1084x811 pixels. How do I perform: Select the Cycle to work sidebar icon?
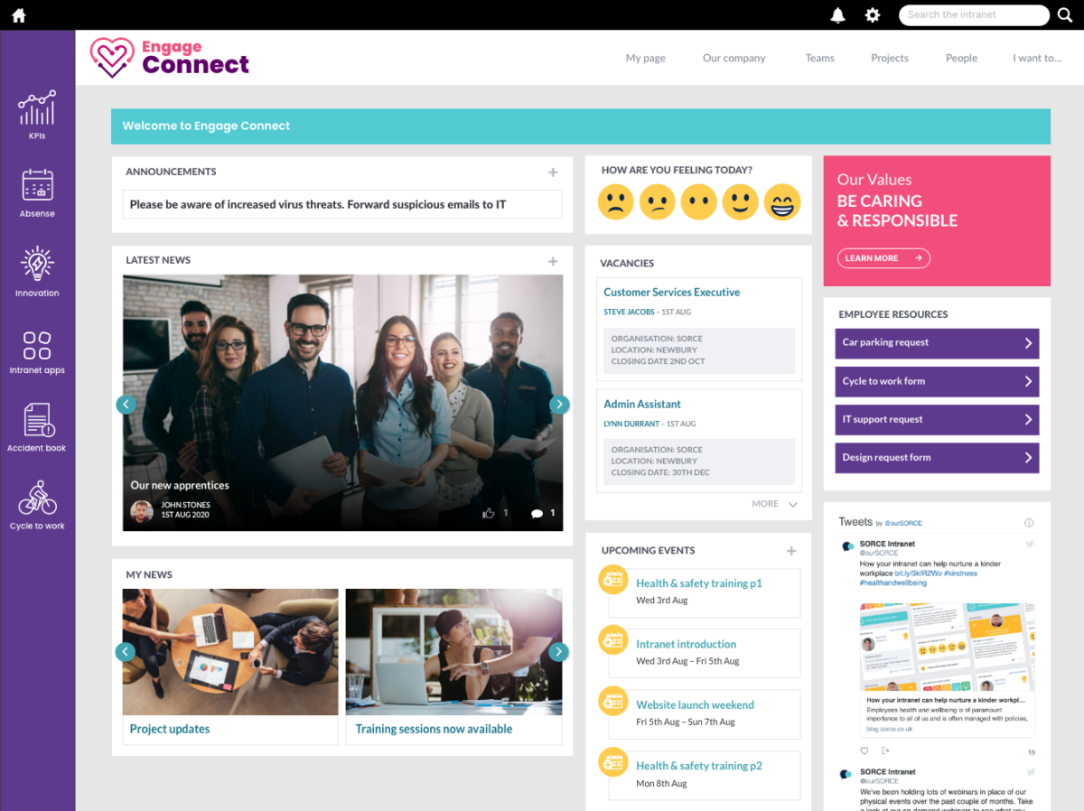(37, 503)
